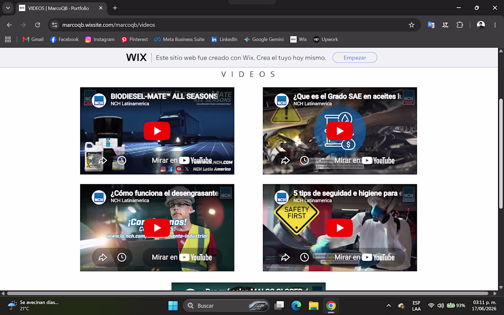Open Mirar en YouTube on Grado SAE video
The width and height of the screenshot is (504, 315).
click(x=365, y=161)
